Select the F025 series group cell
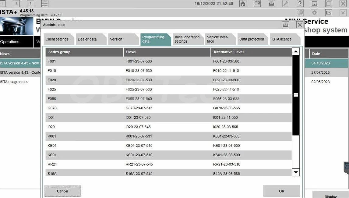349x198 pixels. coord(52,89)
